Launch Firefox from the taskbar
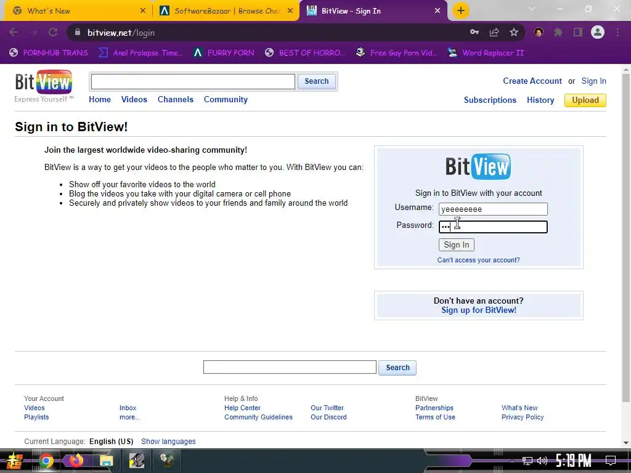631x473 pixels. click(x=76, y=461)
